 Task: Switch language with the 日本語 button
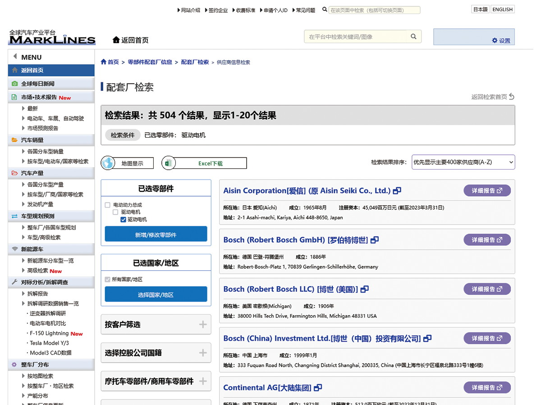[480, 9]
